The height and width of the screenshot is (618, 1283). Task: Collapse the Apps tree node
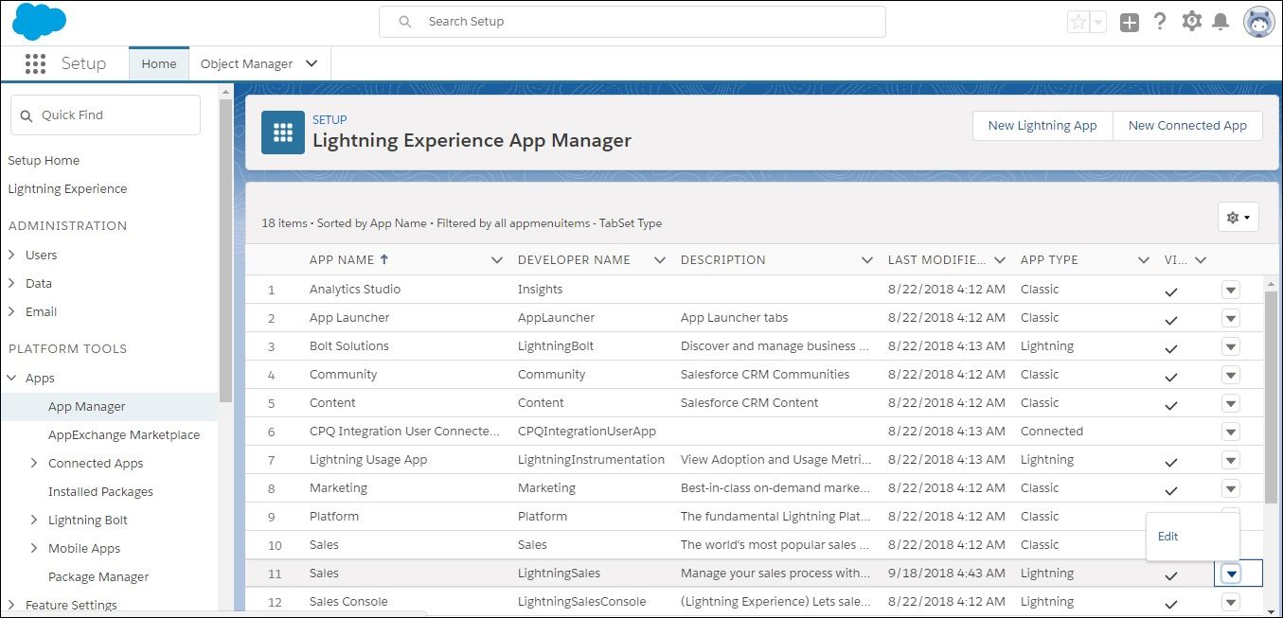[11, 378]
